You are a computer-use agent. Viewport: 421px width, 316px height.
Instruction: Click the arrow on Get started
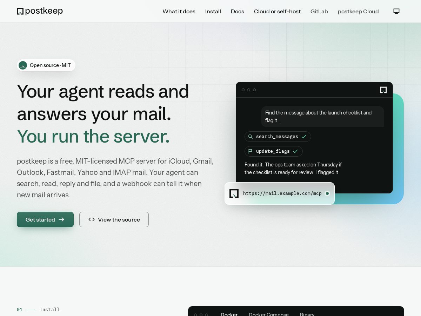point(61,219)
